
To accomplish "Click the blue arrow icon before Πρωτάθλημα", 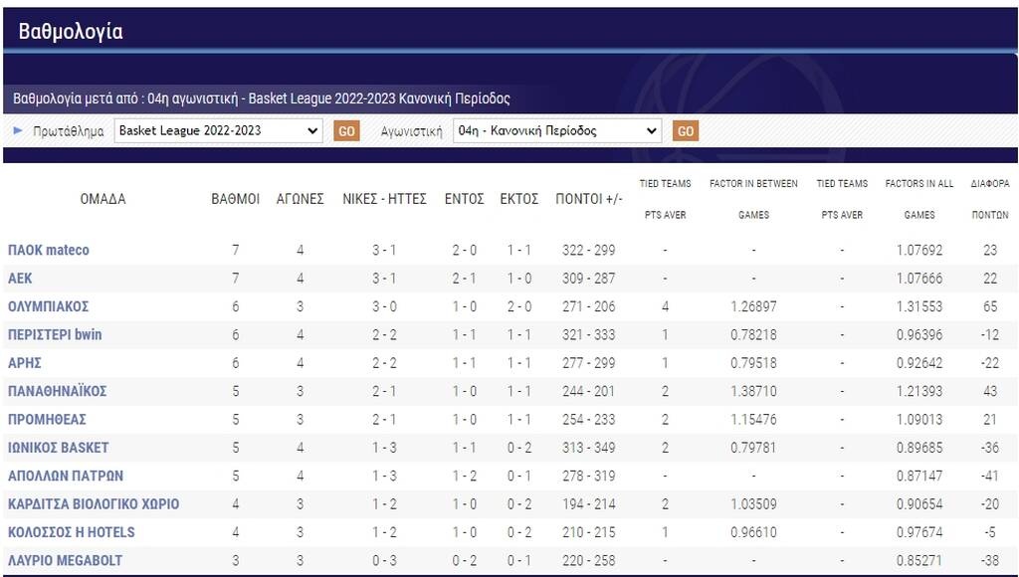I will tap(18, 130).
